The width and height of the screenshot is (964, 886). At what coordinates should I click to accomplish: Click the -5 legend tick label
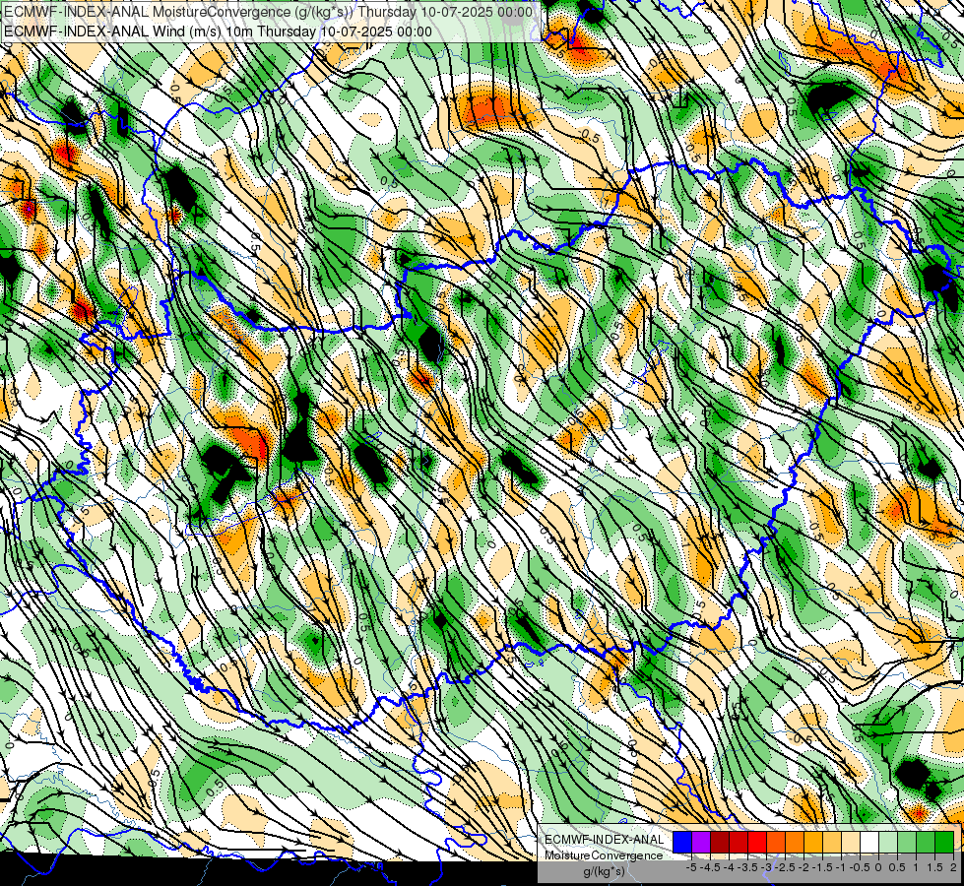click(x=691, y=867)
